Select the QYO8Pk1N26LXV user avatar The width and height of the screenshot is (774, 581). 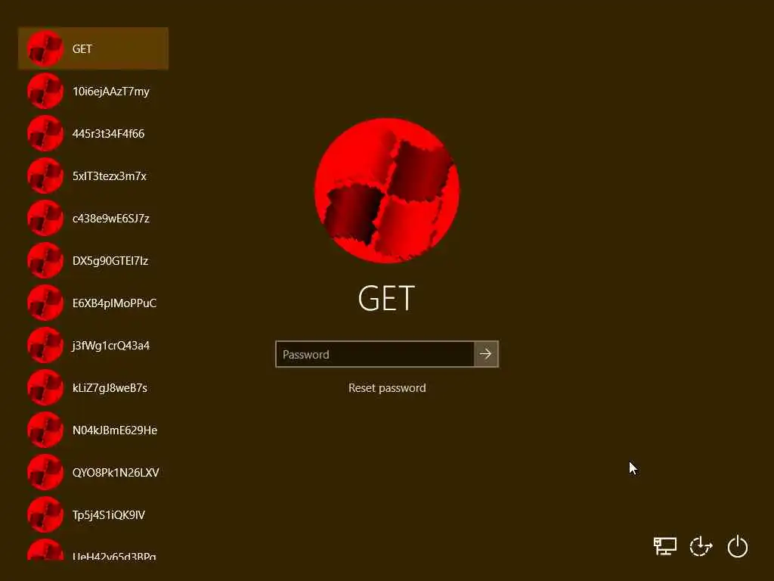click(45, 472)
